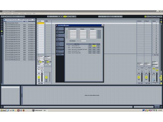This screenshot has width=163, height=122.
Task: Open the File Folder preferences tab
Action: point(60,39)
